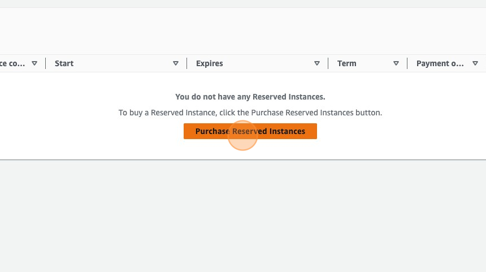Open sort arrow on Term column
The width and height of the screenshot is (486, 272).
click(396, 63)
